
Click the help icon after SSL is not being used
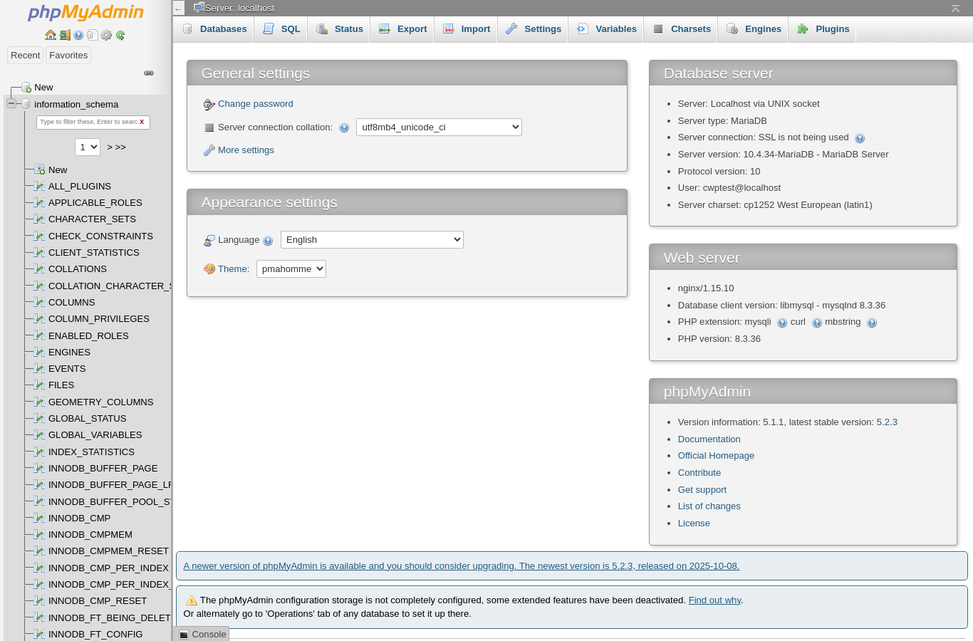(x=860, y=138)
